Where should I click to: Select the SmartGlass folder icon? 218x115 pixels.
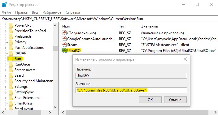[11, 103]
